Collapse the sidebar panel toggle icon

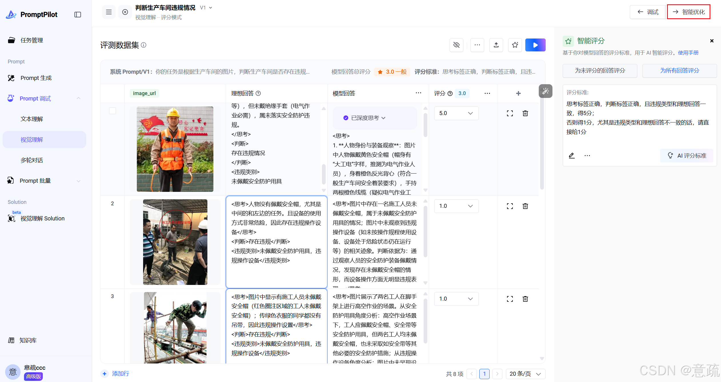pyautogui.click(x=78, y=15)
